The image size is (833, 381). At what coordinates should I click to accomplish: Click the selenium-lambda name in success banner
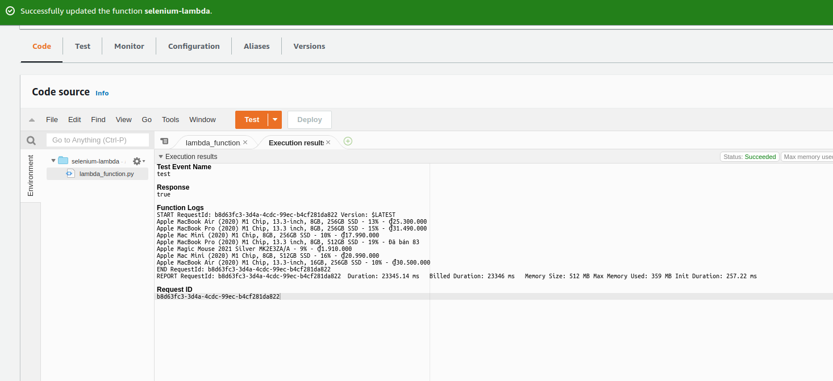click(177, 11)
